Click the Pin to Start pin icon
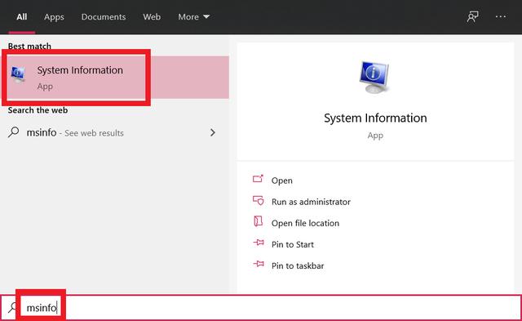The height and width of the screenshot is (321, 522). pyautogui.click(x=259, y=243)
